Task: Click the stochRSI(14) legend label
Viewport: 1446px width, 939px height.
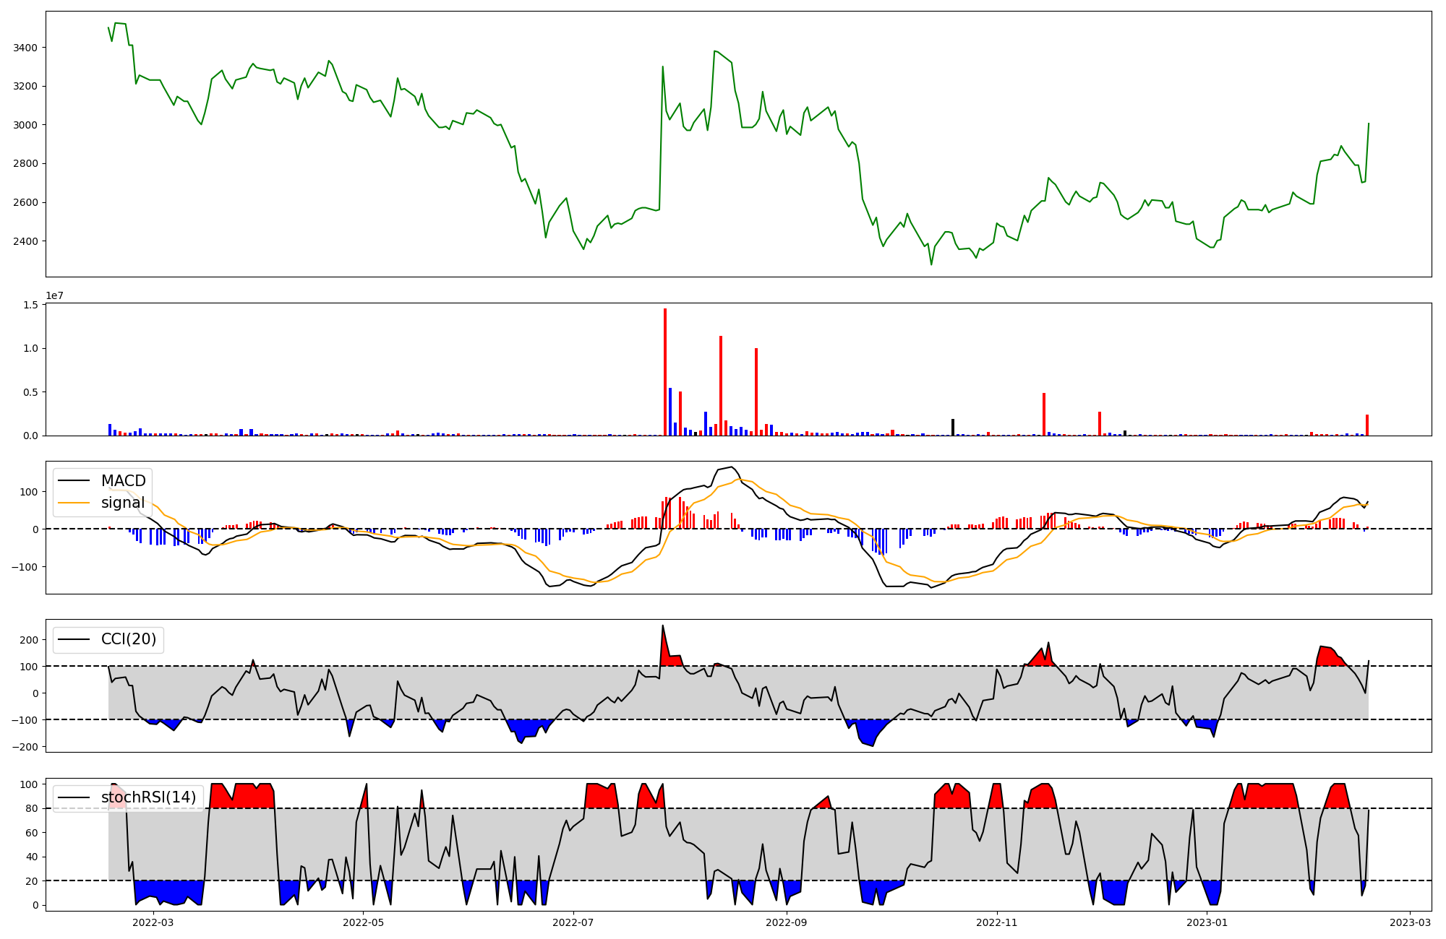Action: click(x=148, y=797)
